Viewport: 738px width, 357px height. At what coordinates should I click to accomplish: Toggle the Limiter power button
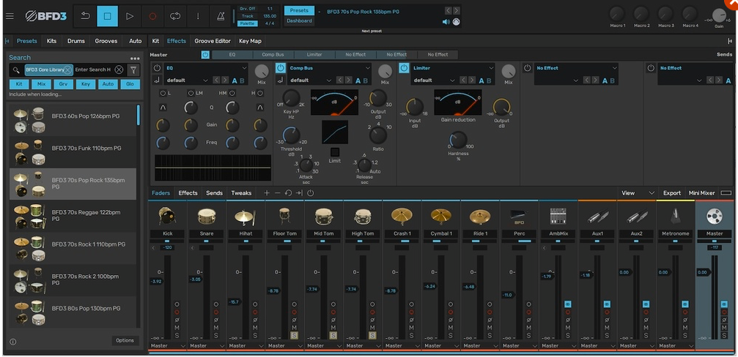405,68
